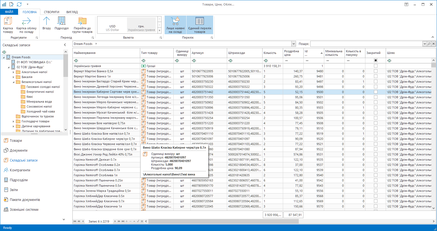Image resolution: width=437 pixels, height=231 pixels.
Task: Toggle Закритий for Вино Інкерман Каберне row
Action: click(376, 92)
